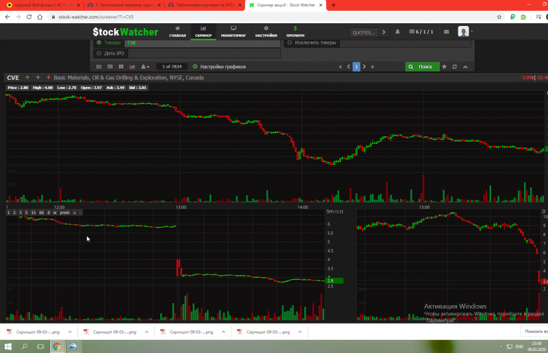Bookmark this page with the star
548x353 pixels.
coord(499,16)
